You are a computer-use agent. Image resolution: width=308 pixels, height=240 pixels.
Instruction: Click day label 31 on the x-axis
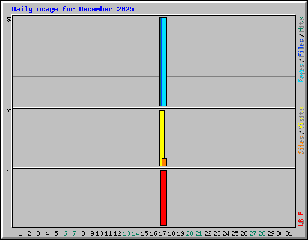pyautogui.click(x=289, y=233)
